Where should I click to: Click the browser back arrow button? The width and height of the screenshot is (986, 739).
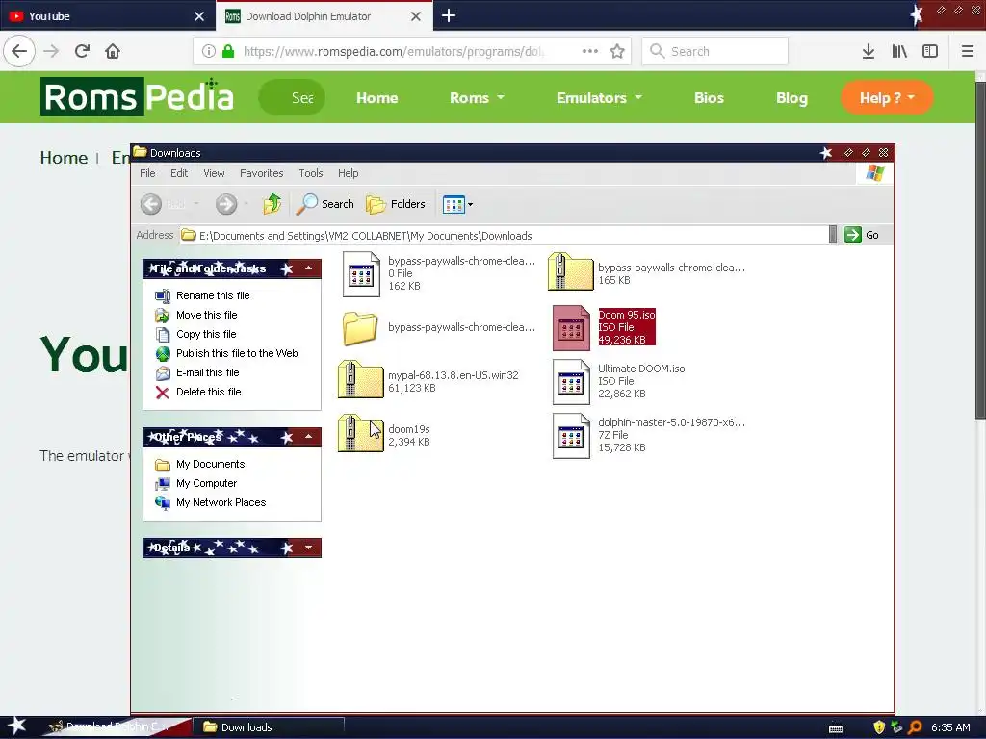pyautogui.click(x=19, y=51)
